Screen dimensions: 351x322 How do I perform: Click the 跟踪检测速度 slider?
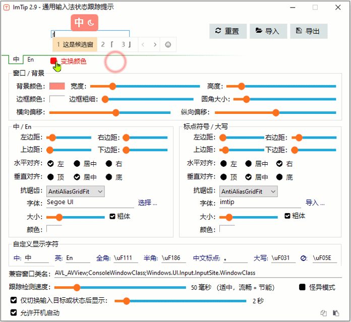coord(120,287)
